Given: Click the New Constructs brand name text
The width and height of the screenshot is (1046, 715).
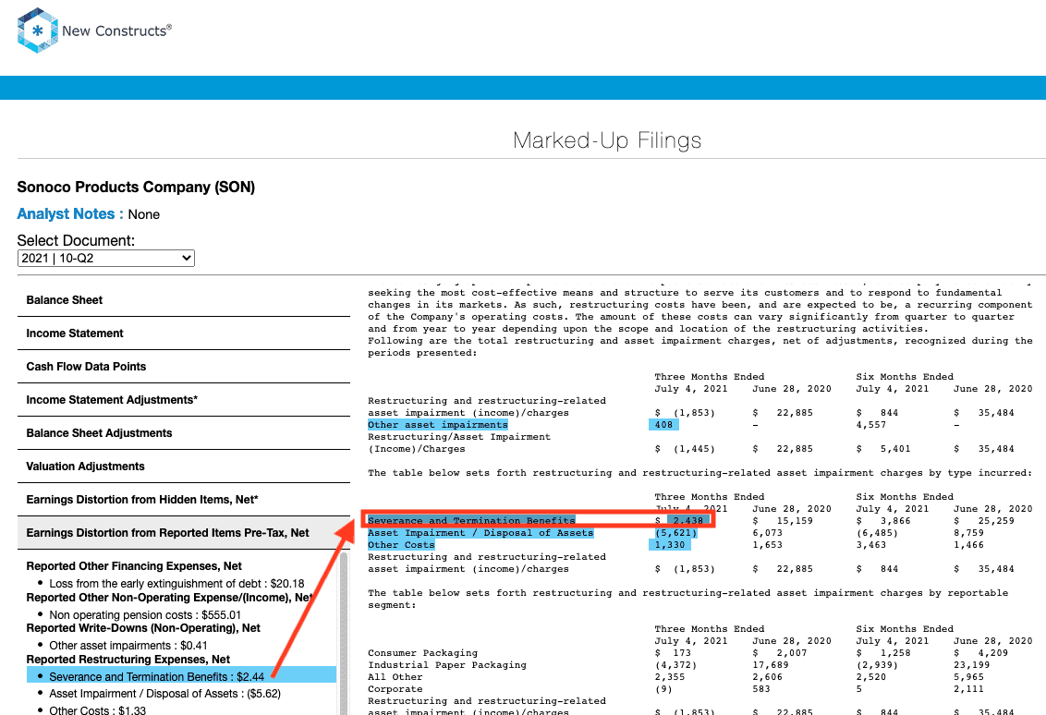Looking at the screenshot, I should click(116, 30).
